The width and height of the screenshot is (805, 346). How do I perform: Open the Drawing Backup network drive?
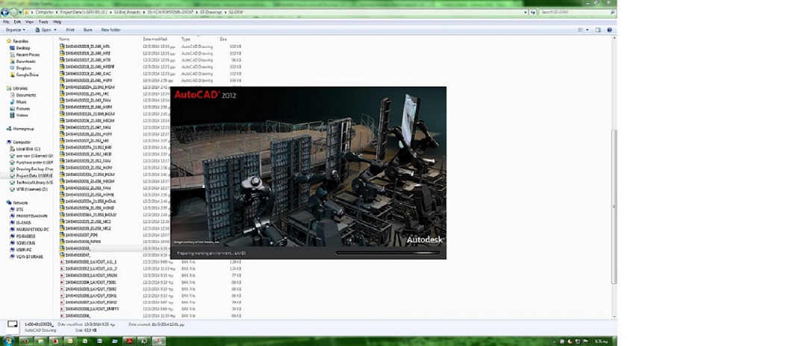[x=34, y=169]
